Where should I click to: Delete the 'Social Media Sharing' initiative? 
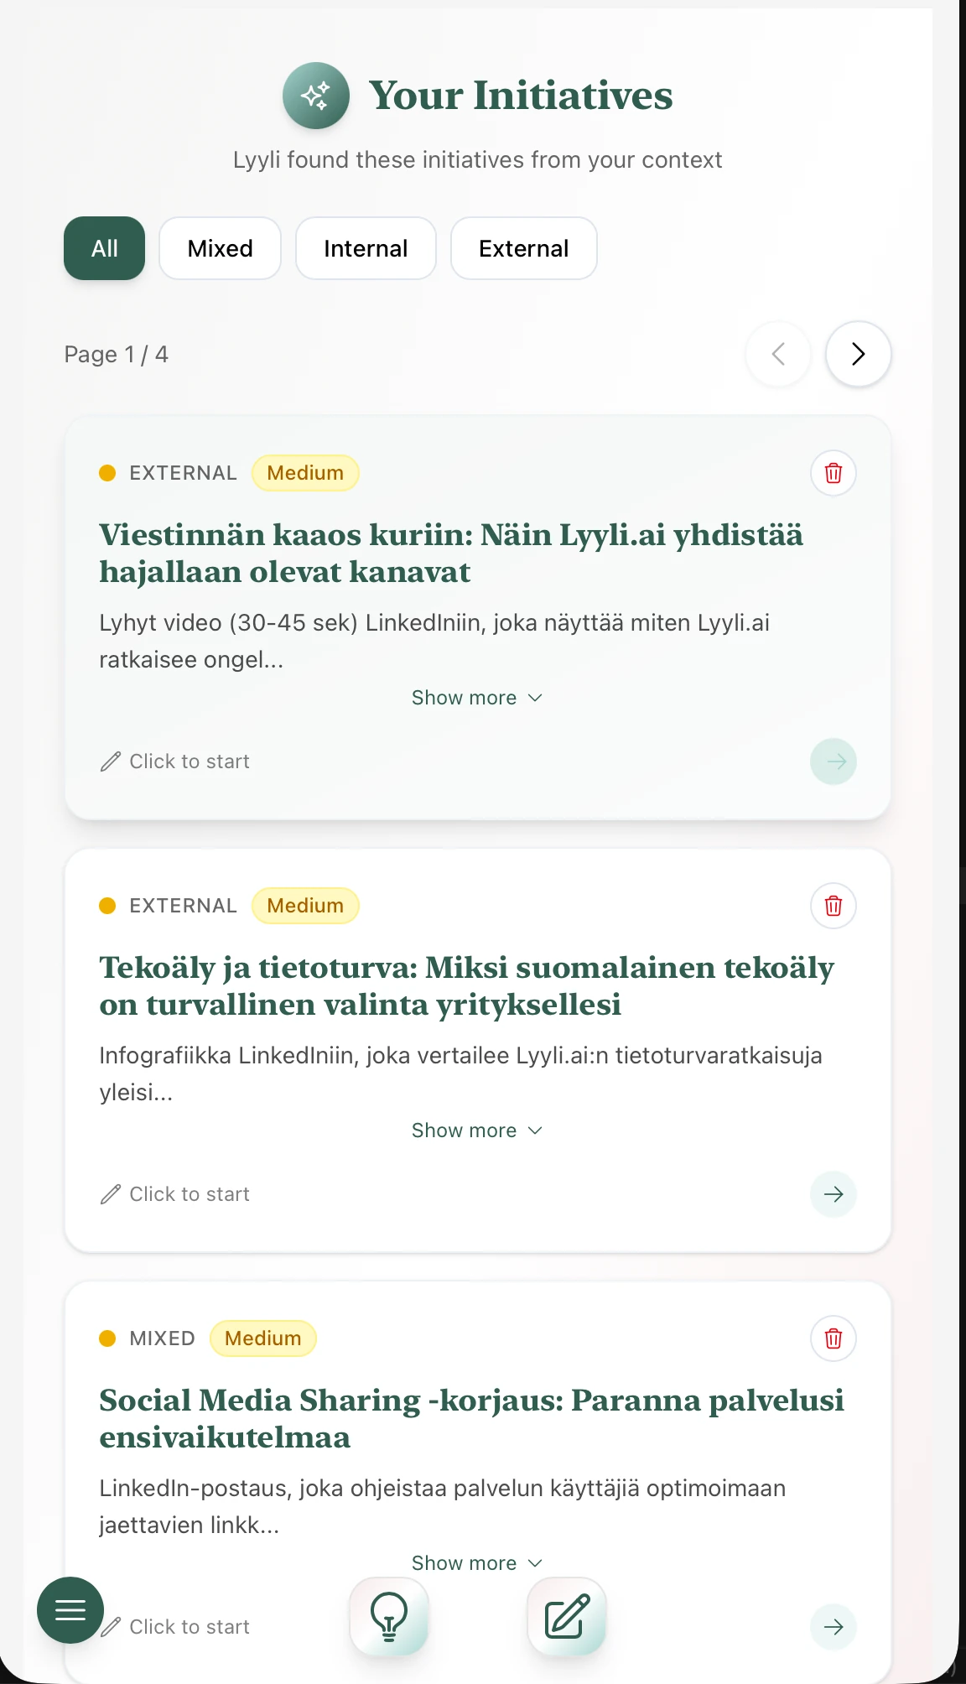point(833,1338)
